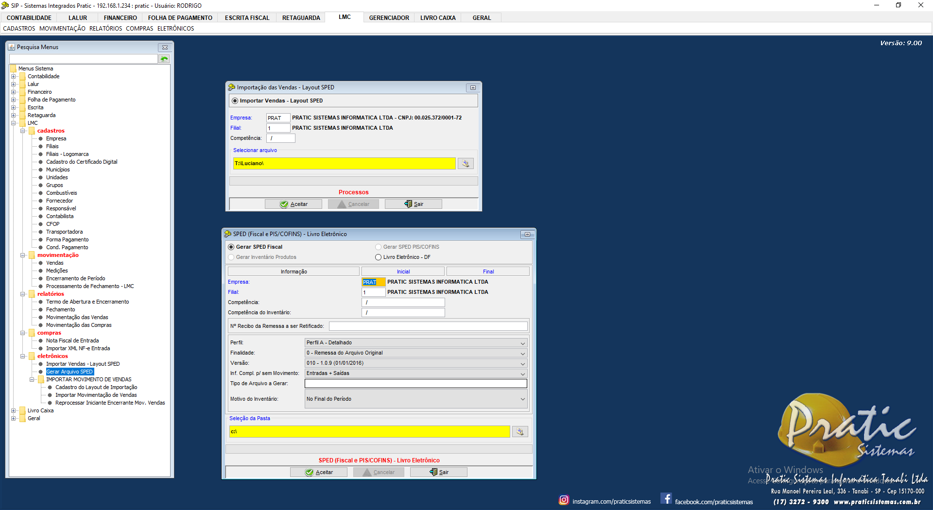Image resolution: width=933 pixels, height=510 pixels.
Task: Open the RELATÓRIOS menu
Action: click(x=105, y=29)
